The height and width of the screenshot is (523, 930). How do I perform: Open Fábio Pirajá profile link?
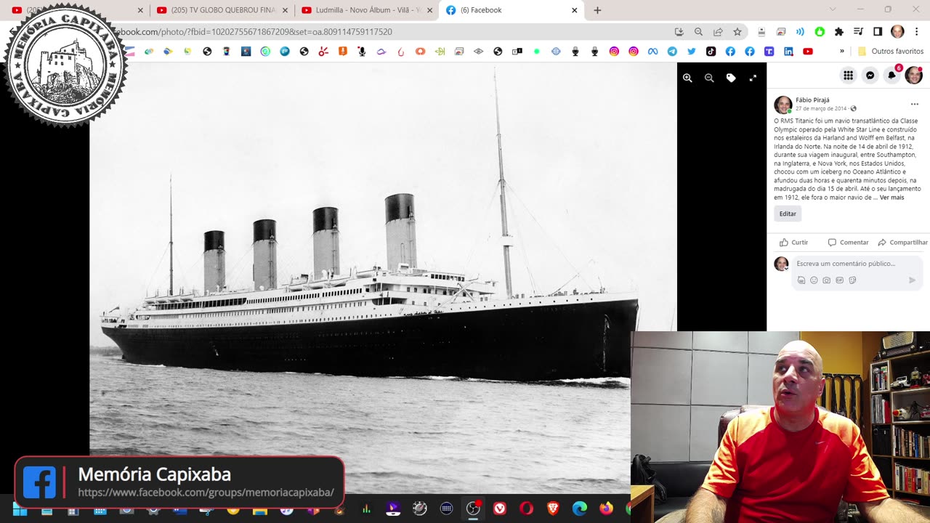812,100
